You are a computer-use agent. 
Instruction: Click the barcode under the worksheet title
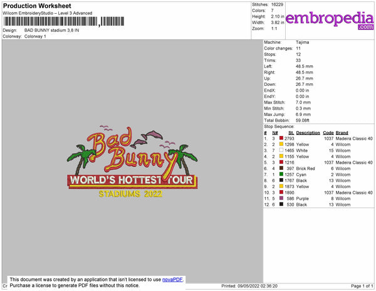coord(63,21)
